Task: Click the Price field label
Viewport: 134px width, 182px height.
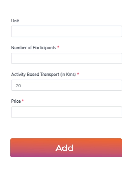Action: click(x=16, y=101)
